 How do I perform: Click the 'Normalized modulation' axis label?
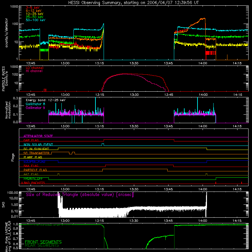(8, 110)
